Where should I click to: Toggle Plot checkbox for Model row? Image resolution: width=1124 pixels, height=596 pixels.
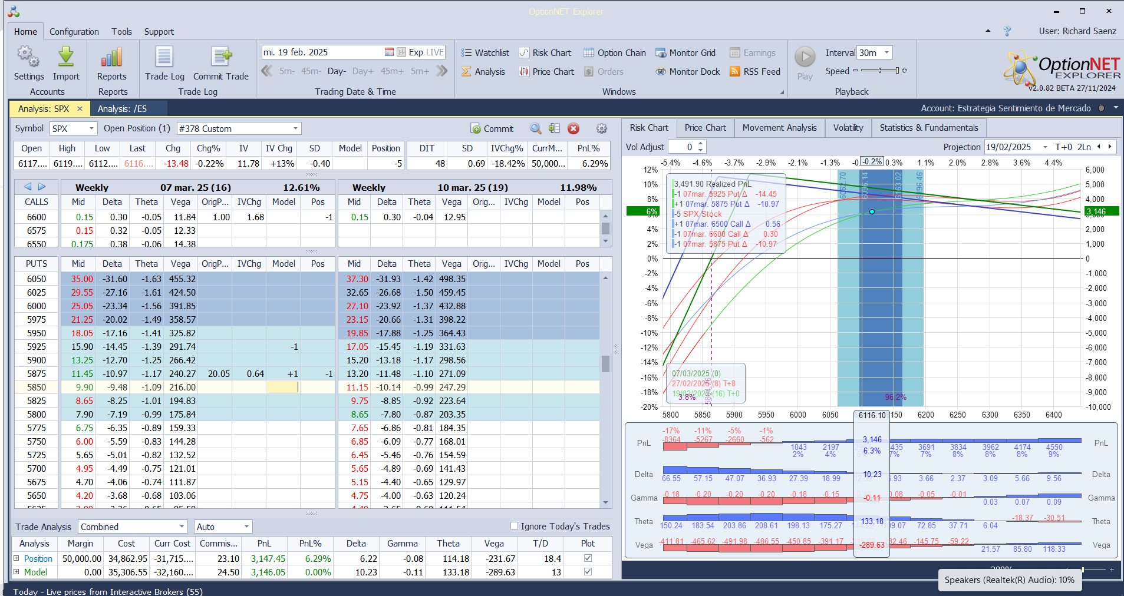(x=588, y=572)
